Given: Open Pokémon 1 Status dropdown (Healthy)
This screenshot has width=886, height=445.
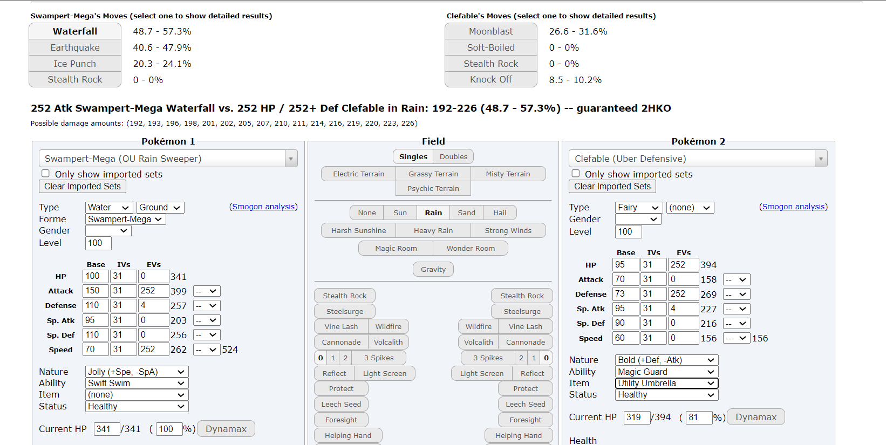Looking at the screenshot, I should pos(137,406).
